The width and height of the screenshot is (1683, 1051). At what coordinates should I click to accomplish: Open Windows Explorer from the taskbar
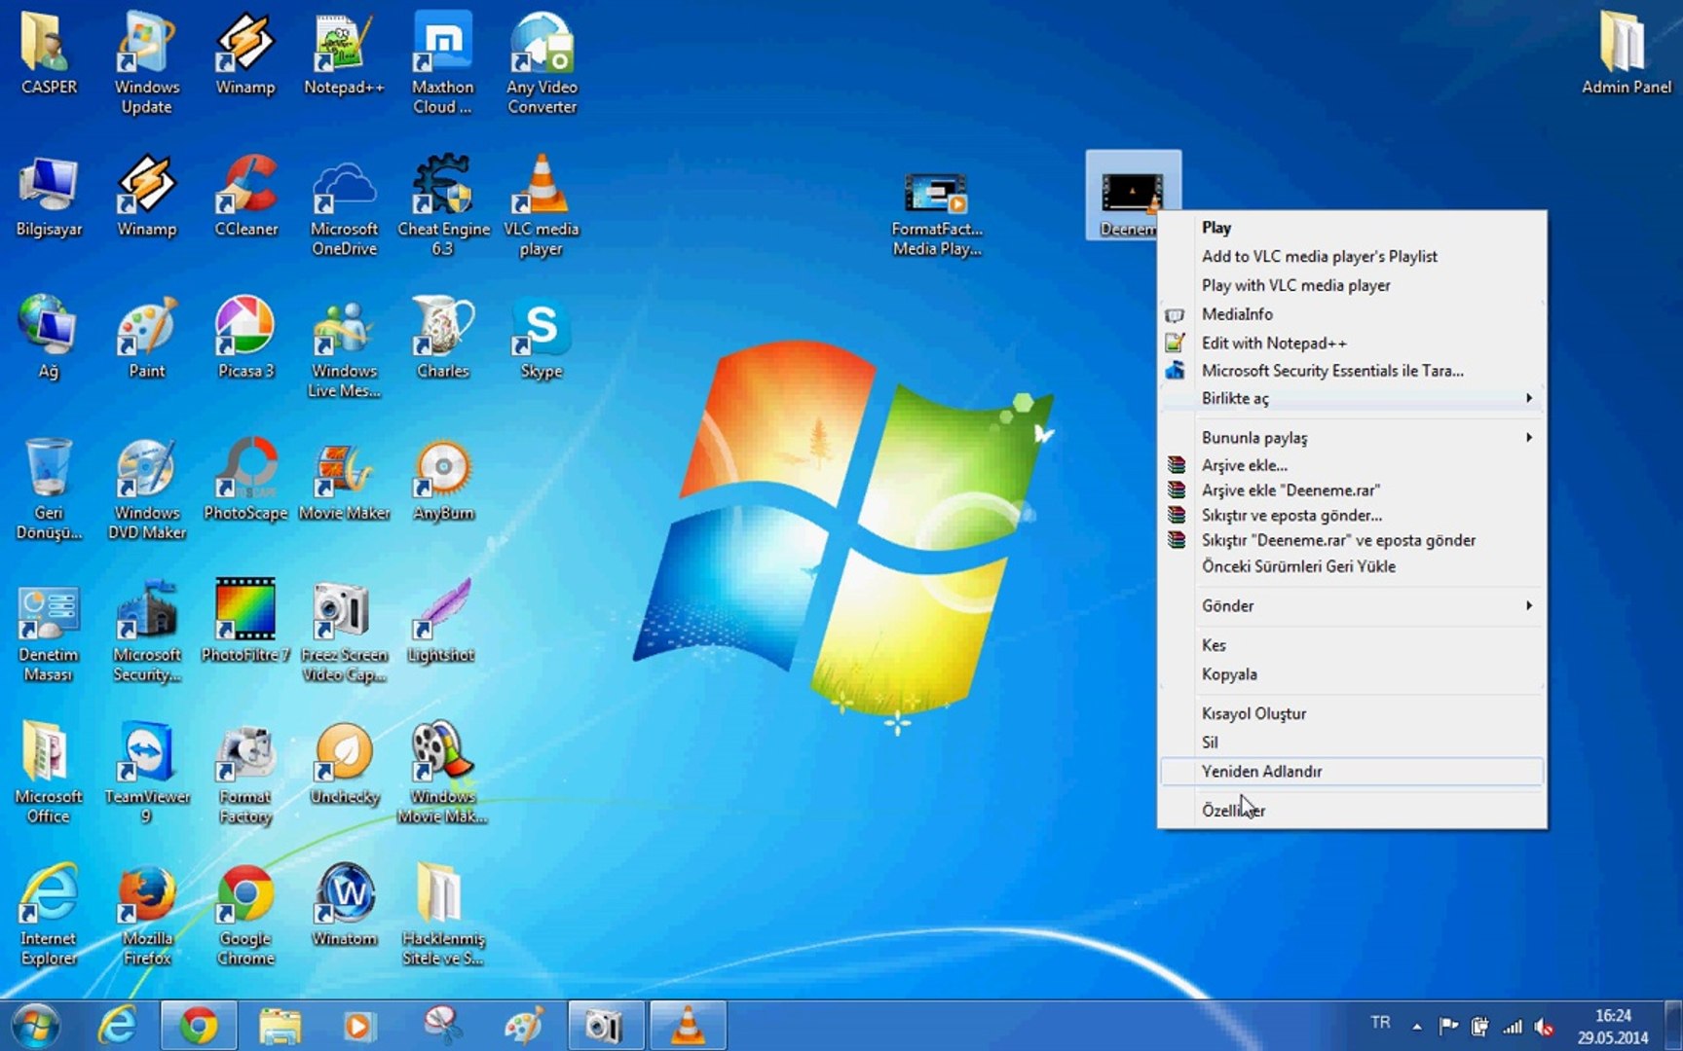coord(280,1026)
